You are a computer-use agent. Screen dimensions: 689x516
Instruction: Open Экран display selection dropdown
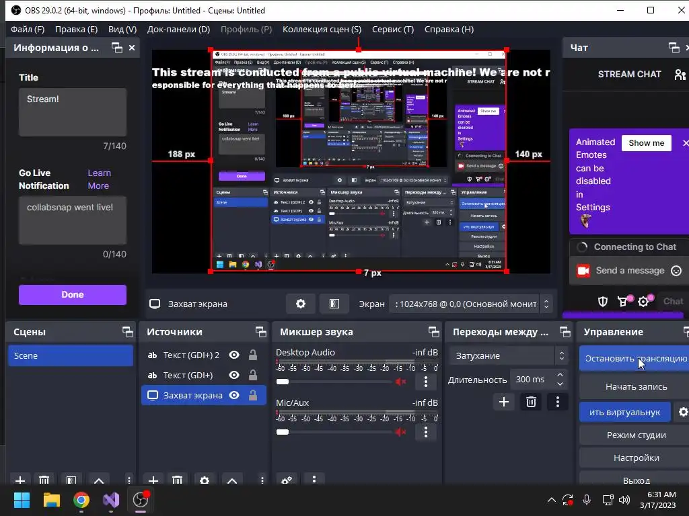[x=470, y=304]
